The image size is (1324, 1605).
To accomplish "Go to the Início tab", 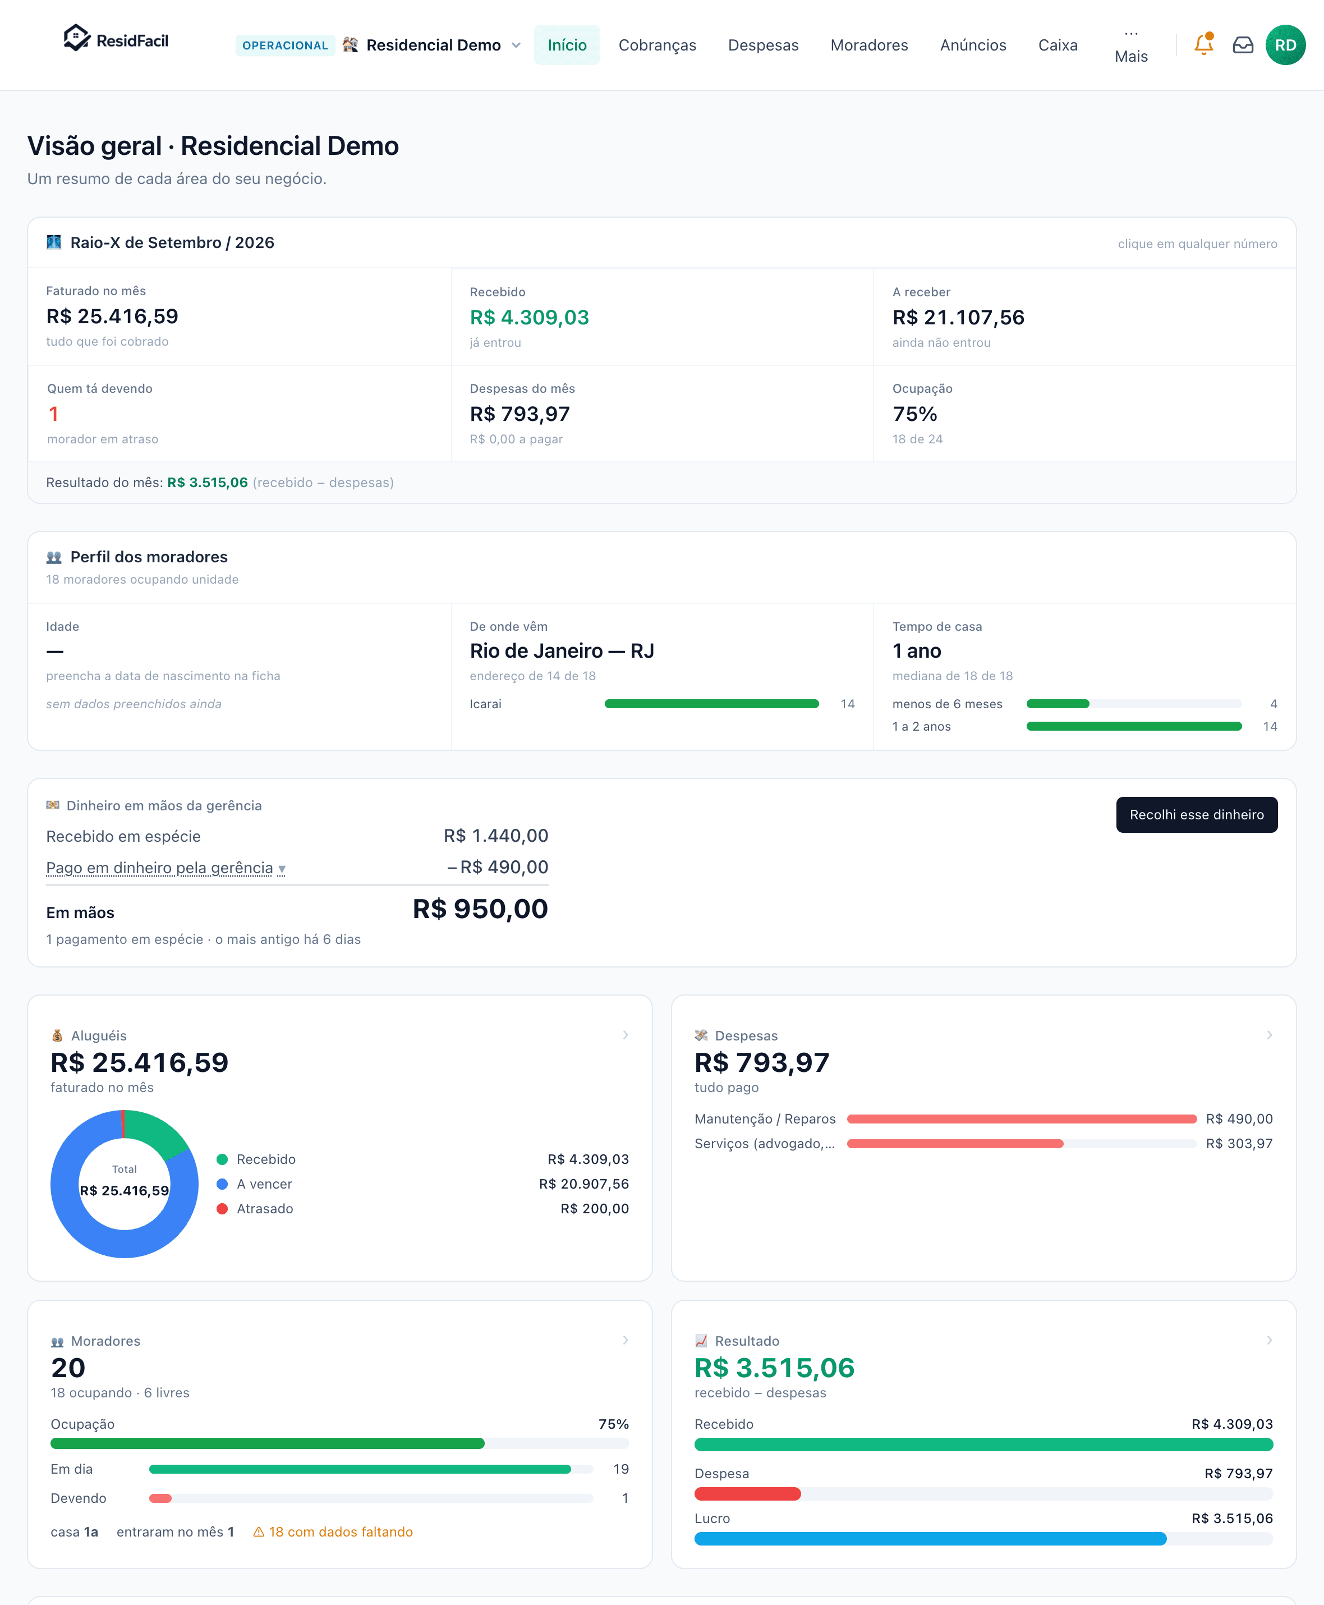I will (567, 45).
